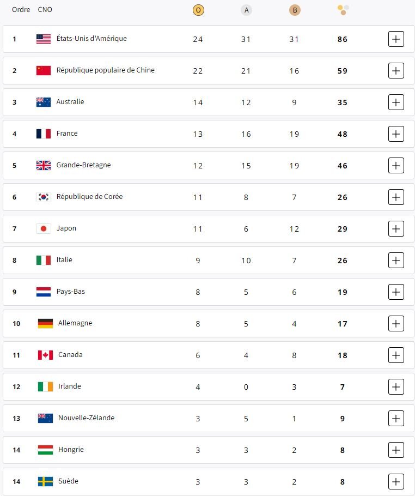This screenshot has height=496, width=415.
Task: Click the gold medal column icon
Action: pyautogui.click(x=198, y=10)
